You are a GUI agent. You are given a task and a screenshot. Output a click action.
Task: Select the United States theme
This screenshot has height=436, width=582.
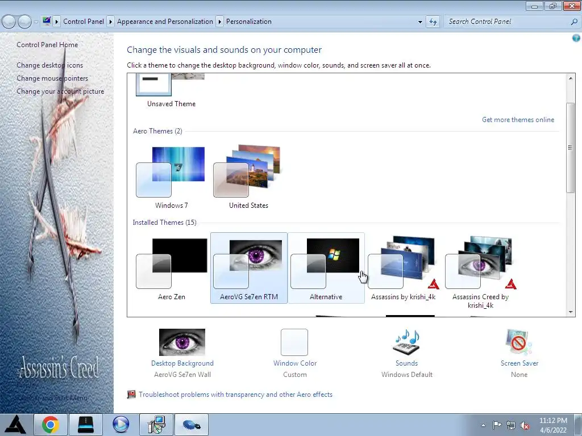tap(248, 178)
